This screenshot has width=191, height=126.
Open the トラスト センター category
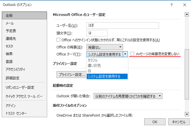24,113
